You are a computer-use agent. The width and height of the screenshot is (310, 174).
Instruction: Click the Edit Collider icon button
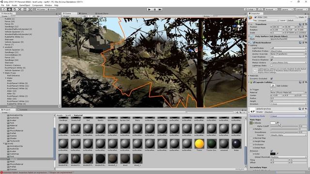click(x=273, y=86)
